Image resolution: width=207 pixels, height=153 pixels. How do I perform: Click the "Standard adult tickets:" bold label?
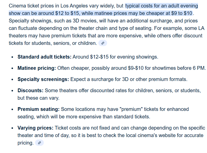44,57
